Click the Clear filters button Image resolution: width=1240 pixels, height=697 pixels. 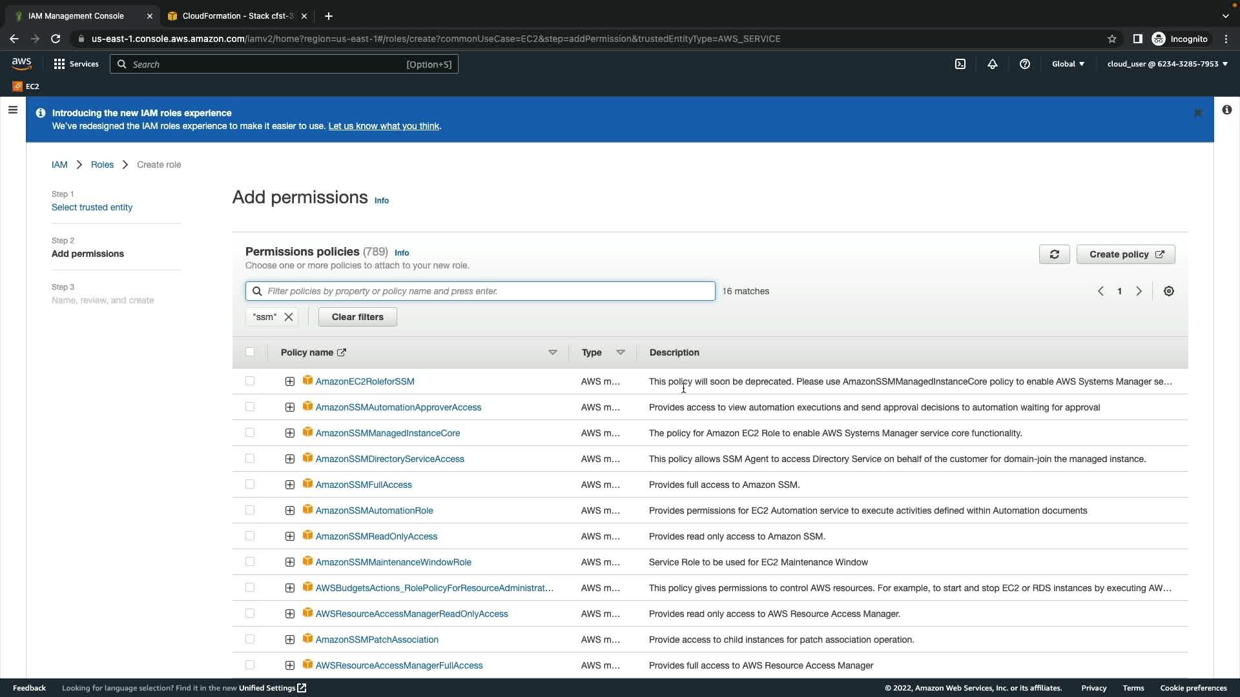(x=357, y=317)
